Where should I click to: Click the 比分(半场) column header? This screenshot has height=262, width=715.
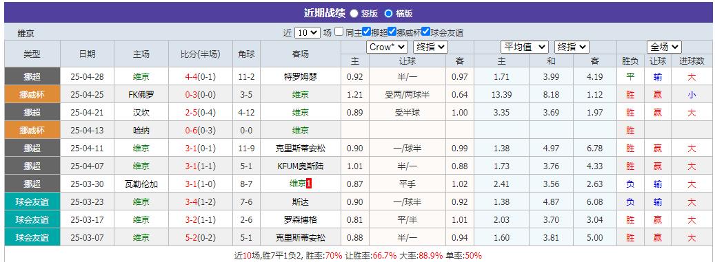tap(201, 54)
